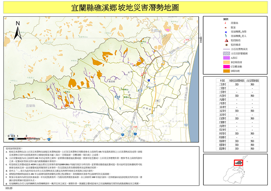
Task: Click the red highlighted box in inset map
Action: (x=239, y=163)
